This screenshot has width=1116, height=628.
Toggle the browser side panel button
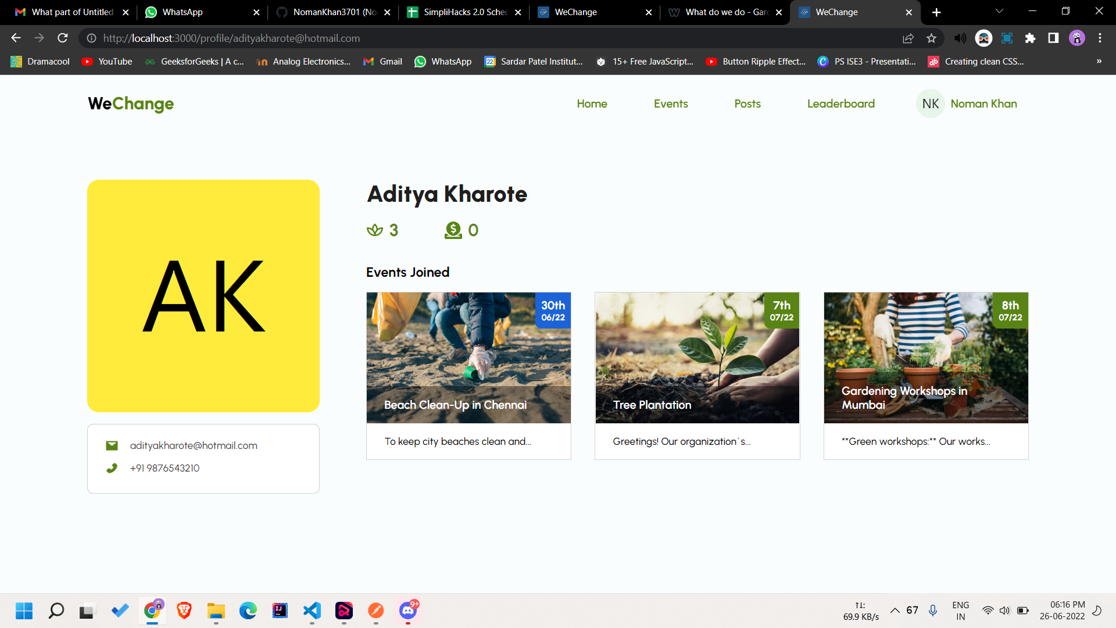pyautogui.click(x=1053, y=38)
